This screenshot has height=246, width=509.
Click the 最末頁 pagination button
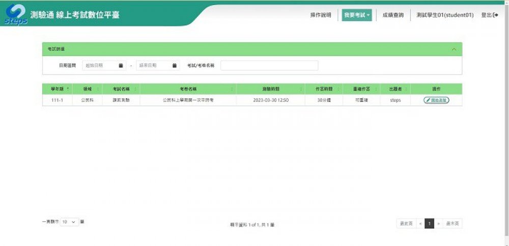(x=452, y=224)
